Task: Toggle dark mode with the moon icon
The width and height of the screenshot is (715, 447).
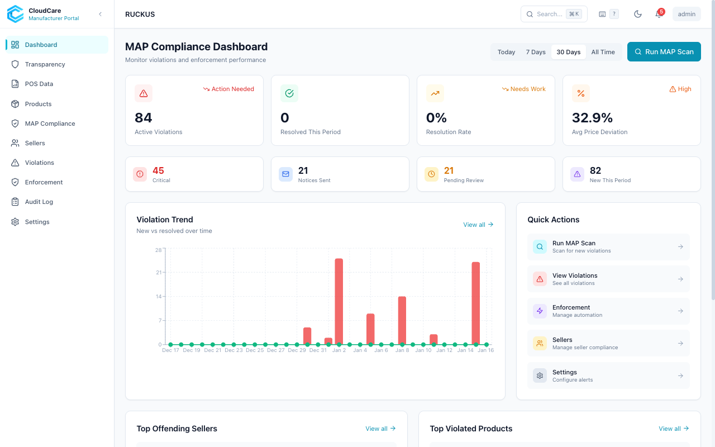Action: [637, 13]
